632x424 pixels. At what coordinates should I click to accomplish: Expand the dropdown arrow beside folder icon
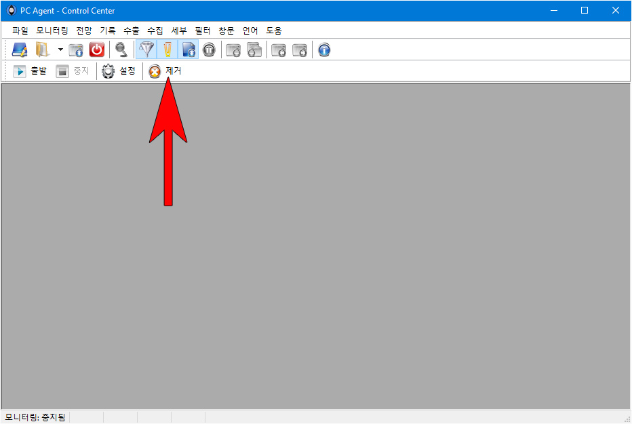[x=60, y=50]
